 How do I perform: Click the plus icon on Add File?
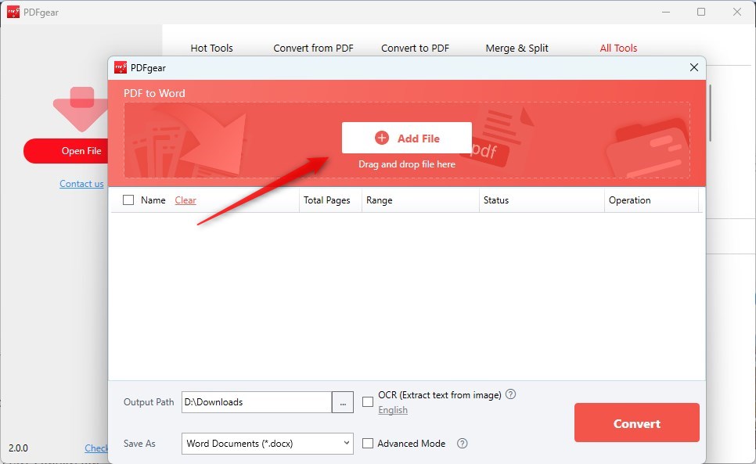[x=381, y=137]
